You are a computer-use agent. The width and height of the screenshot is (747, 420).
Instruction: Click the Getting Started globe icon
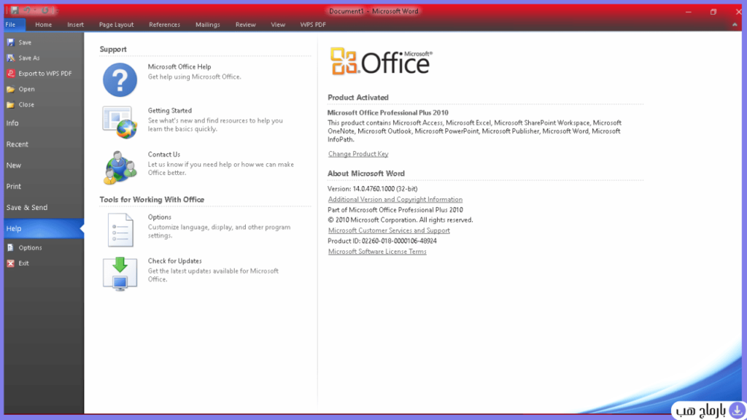point(120,122)
